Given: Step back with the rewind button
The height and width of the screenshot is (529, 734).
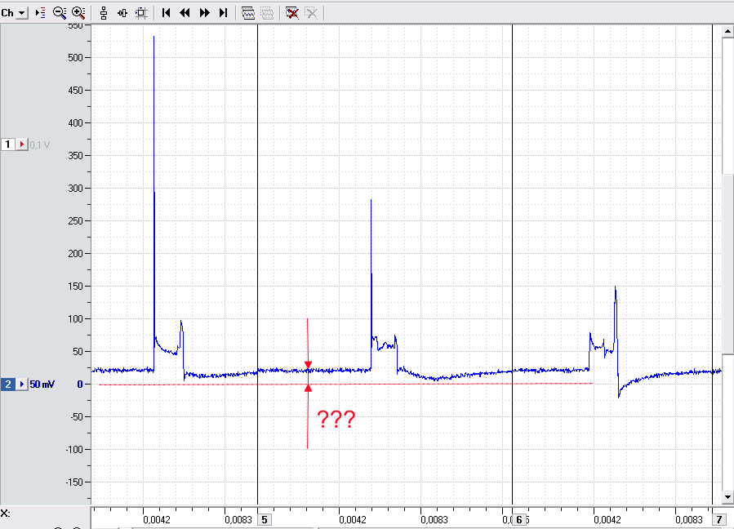Looking at the screenshot, I should pos(185,13).
